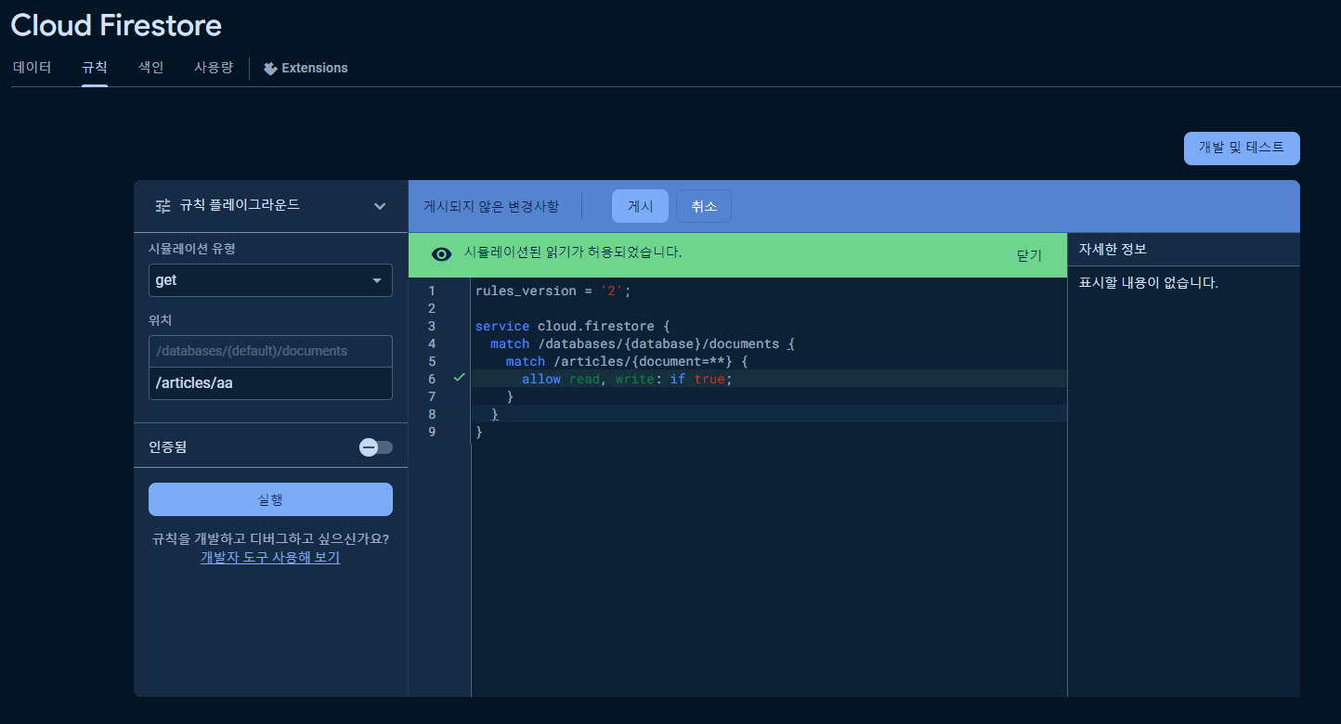This screenshot has width=1341, height=724.
Task: Click the 게시되지 않은 변경사항 label
Action: [491, 206]
